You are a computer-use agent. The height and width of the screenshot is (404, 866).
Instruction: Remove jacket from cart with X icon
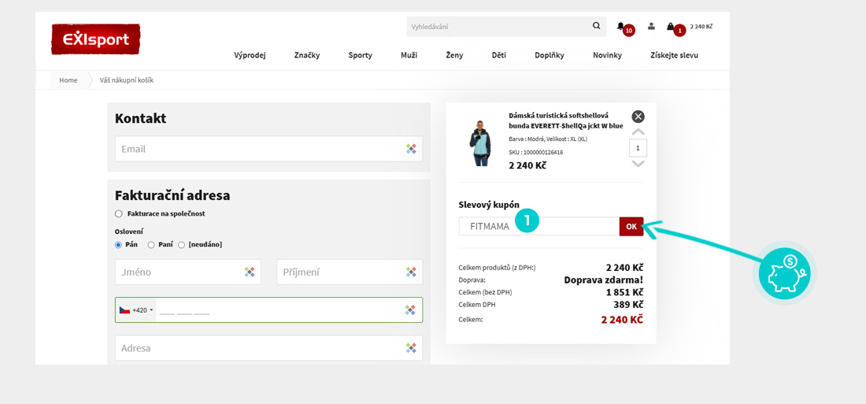coord(638,117)
